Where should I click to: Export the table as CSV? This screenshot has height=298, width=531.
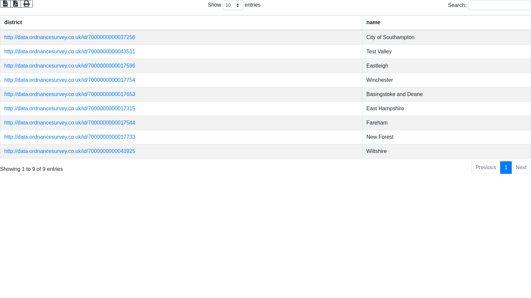(x=5, y=4)
